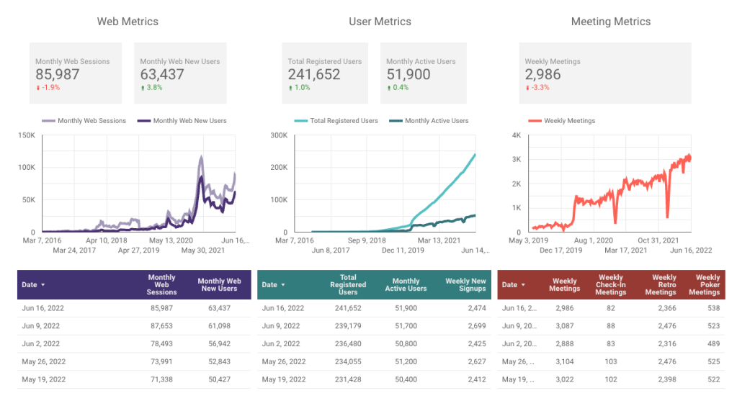The height and width of the screenshot is (393, 737).
Task: Sort by Weekly Retro Meetings column header
Action: [664, 284]
